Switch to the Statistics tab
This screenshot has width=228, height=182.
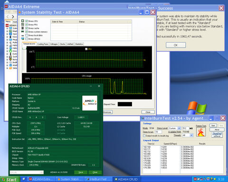79,44
